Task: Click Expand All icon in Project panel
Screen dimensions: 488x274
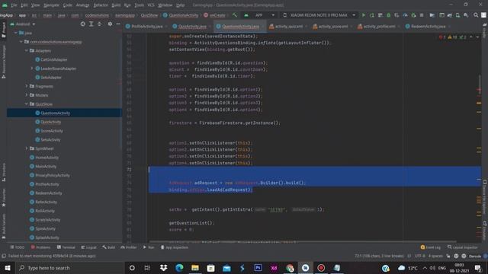Action: [x=91, y=24]
